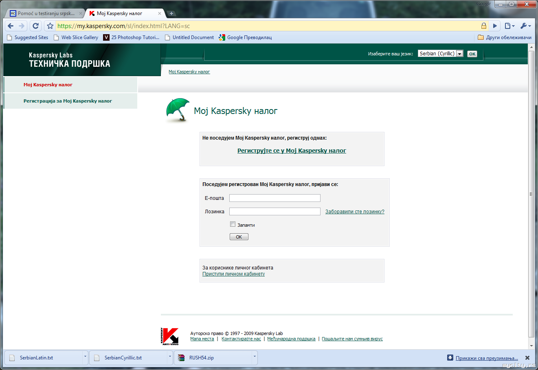This screenshot has height=370, width=538.
Task: Confirm language with the OK button
Action: [x=472, y=54]
